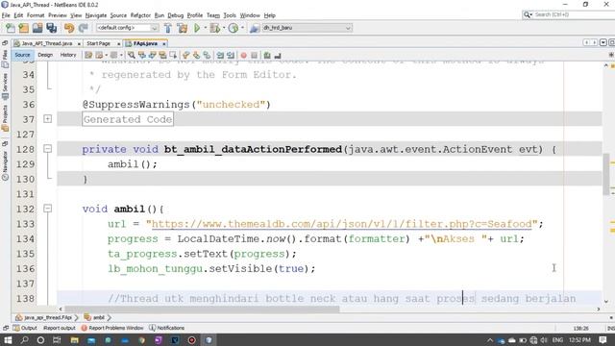Click the java_api_thread.FApi breadcrumb
The image size is (615, 346).
(x=44, y=317)
